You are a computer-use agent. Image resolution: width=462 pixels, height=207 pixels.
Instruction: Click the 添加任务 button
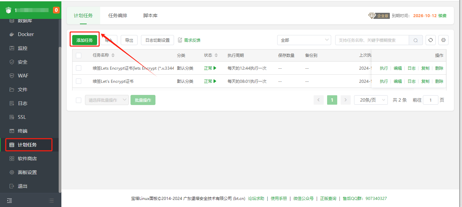[x=84, y=40]
